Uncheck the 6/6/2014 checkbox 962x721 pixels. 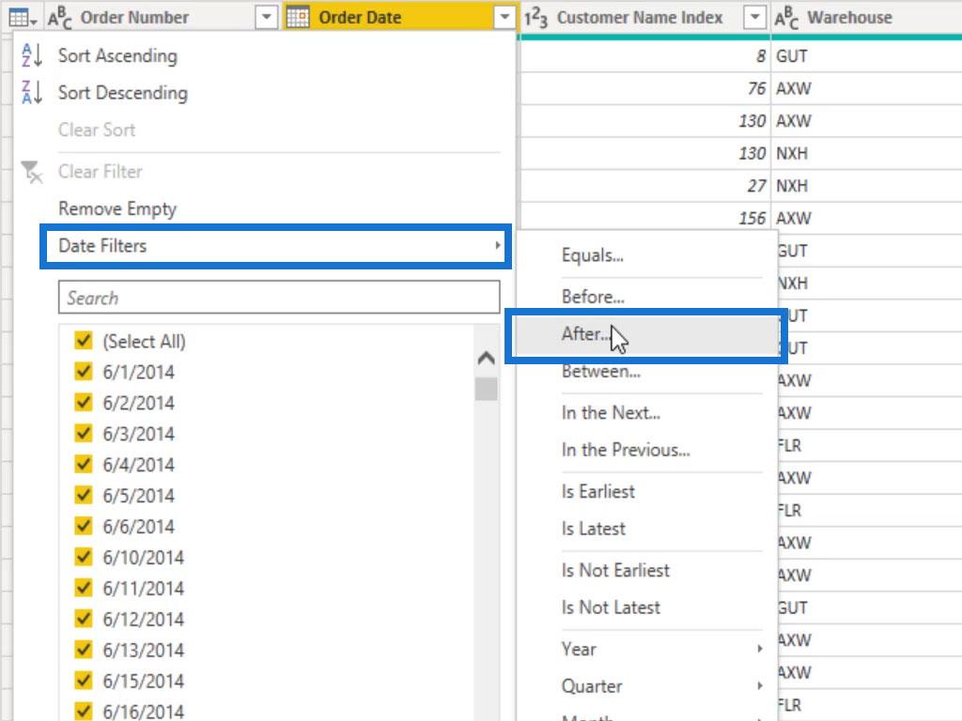(83, 526)
